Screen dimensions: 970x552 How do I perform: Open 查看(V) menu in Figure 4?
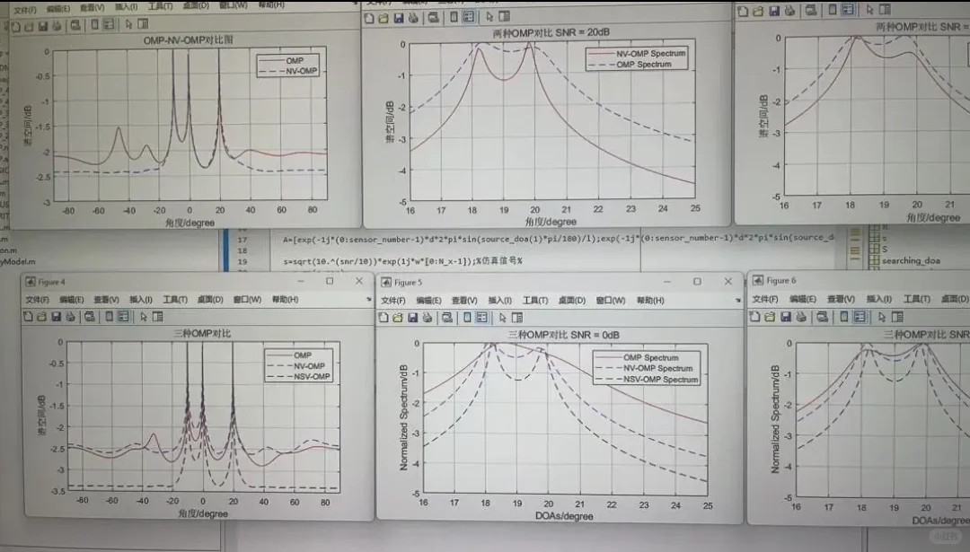pyautogui.click(x=106, y=299)
